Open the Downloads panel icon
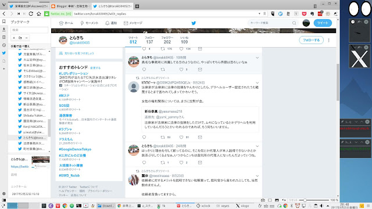 point(4,30)
